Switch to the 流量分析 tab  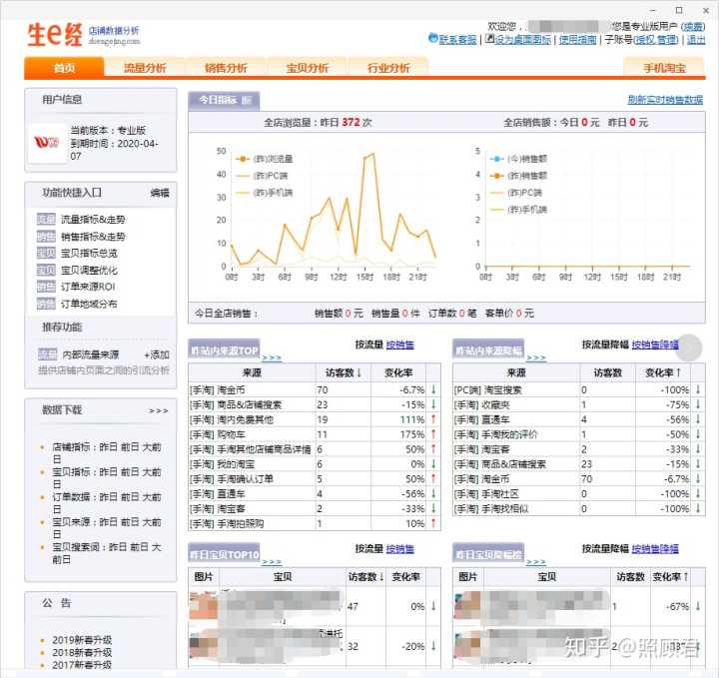(x=145, y=68)
